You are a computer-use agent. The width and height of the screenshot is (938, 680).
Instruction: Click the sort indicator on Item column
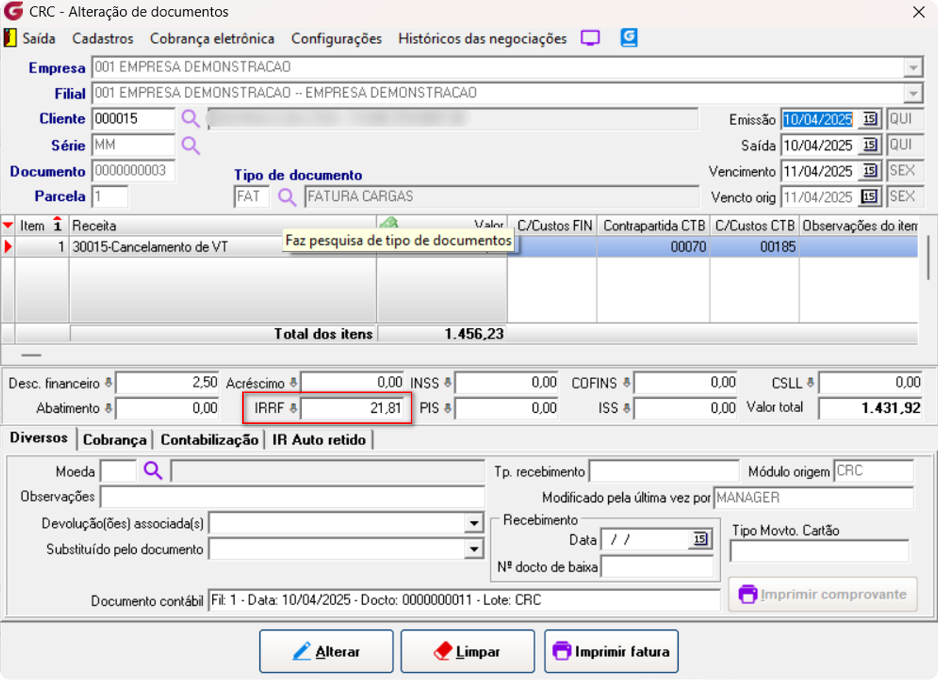[57, 224]
